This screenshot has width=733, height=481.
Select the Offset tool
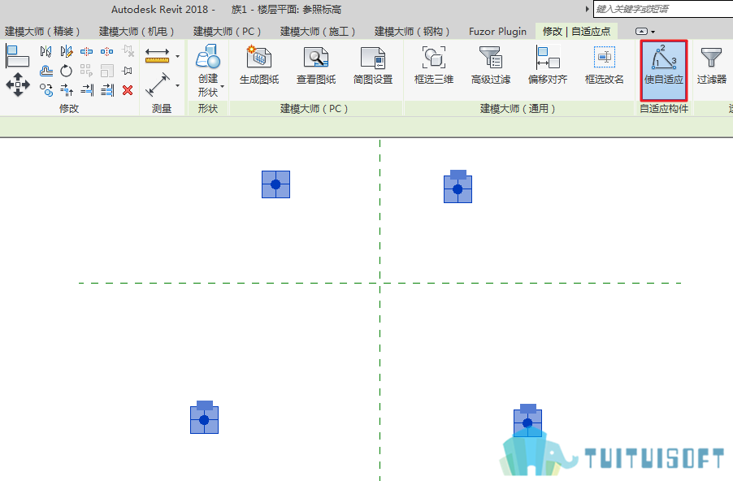pyautogui.click(x=46, y=71)
